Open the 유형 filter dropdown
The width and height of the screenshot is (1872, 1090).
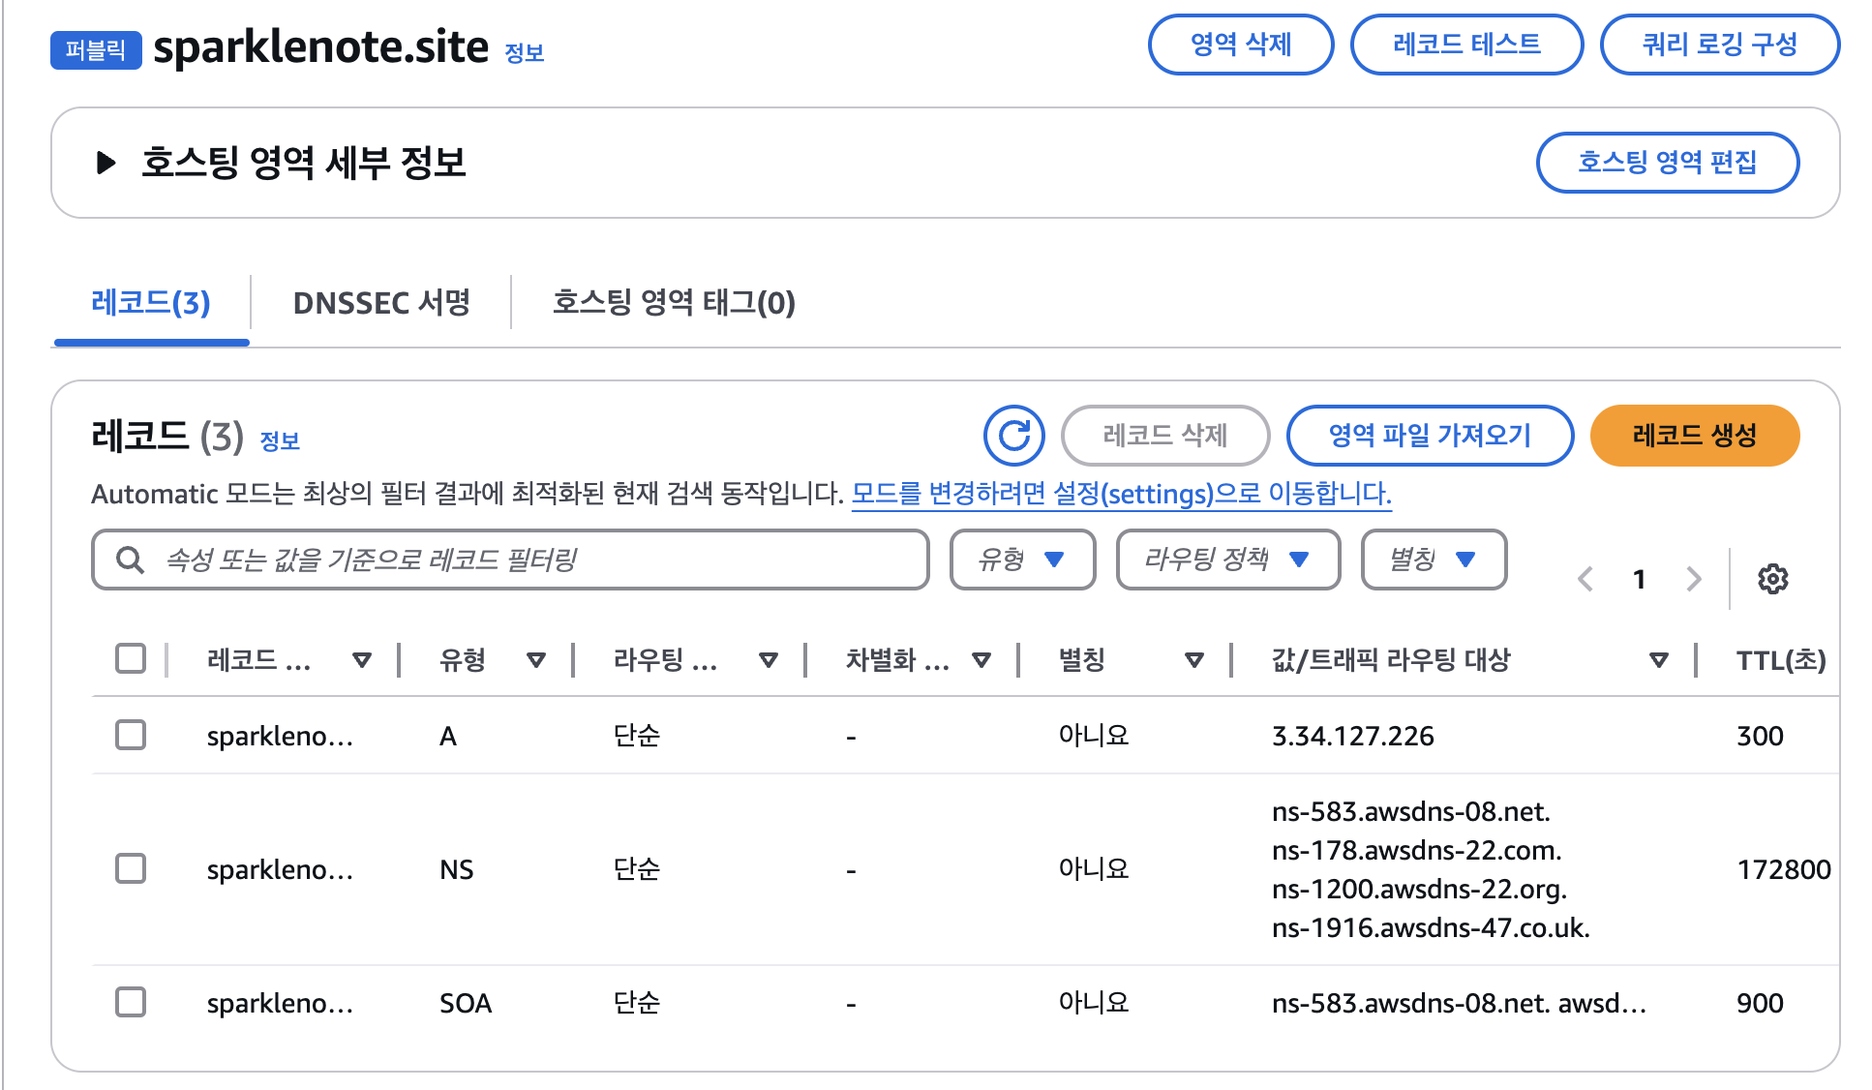[x=1022, y=560]
